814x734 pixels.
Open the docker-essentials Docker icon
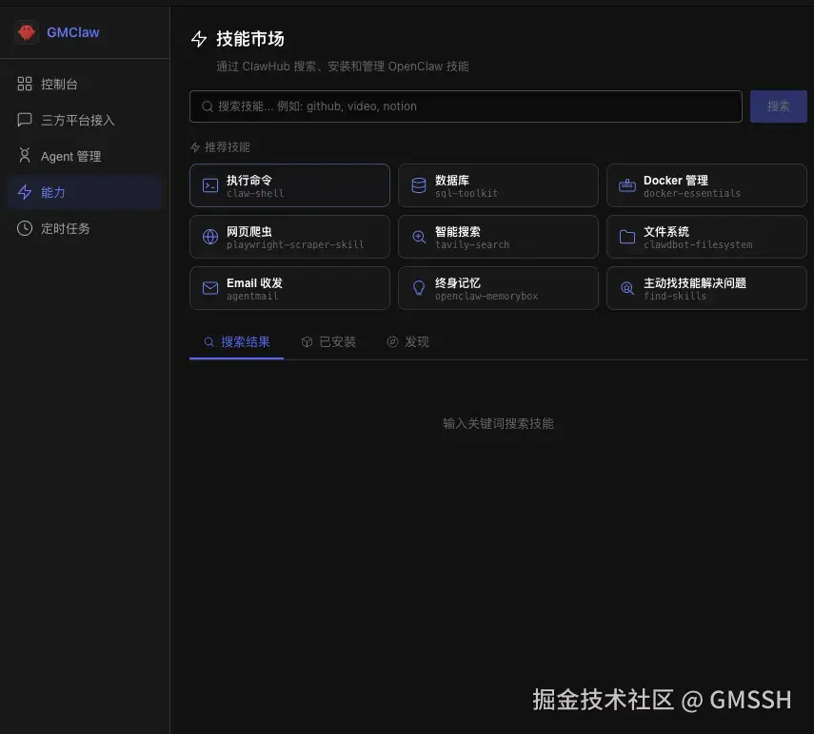(627, 184)
